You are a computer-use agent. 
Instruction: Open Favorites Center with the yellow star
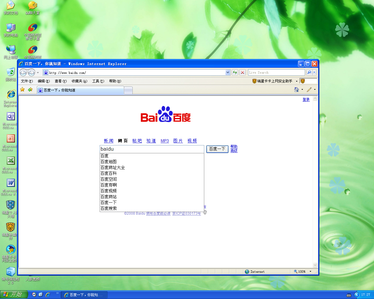tap(22, 90)
